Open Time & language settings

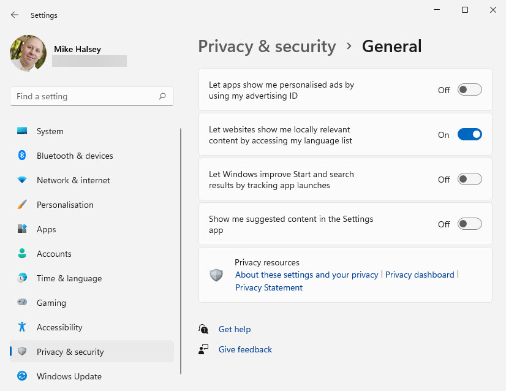69,278
